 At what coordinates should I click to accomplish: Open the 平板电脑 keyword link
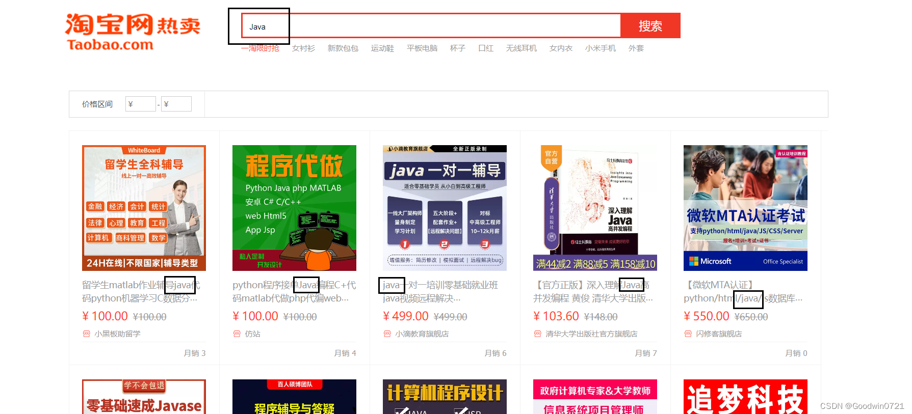click(x=422, y=48)
